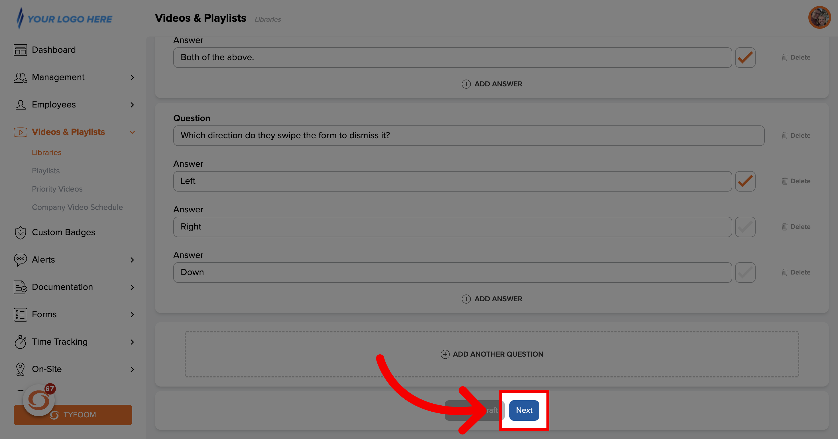Toggle correct answer for Both of the above
This screenshot has width=838, height=439.
point(745,58)
